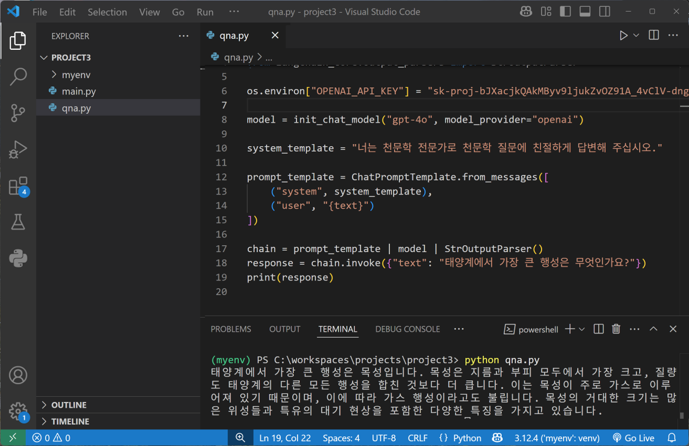Image resolution: width=689 pixels, height=446 pixels.
Task: Close the qna.py editor tab
Action: [275, 35]
